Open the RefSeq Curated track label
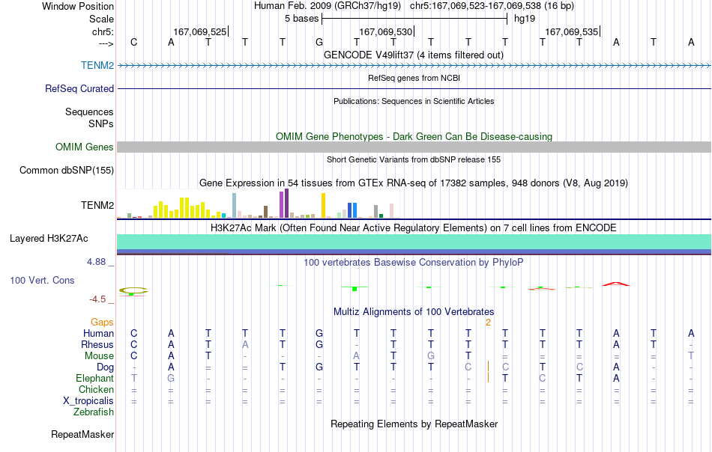Viewport: 712px width, 452px height. [x=79, y=88]
